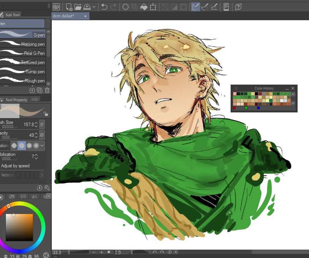Open Brush Size dynamics settings button
The image size is (309, 258).
[x=42, y=124]
